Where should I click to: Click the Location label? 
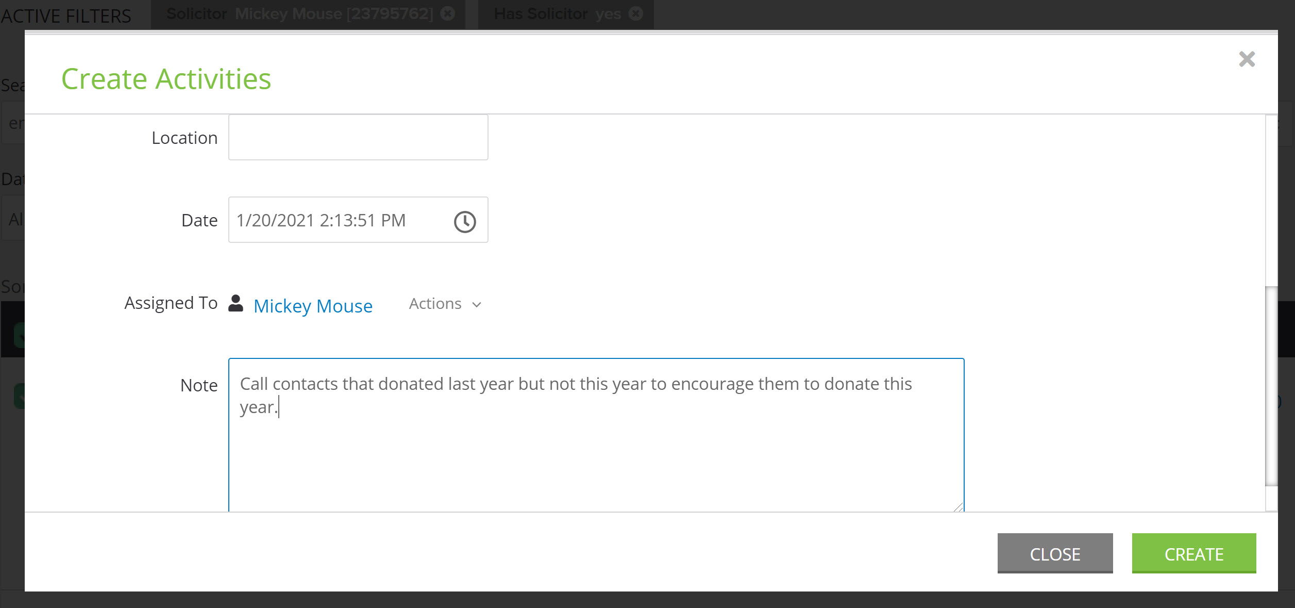pyautogui.click(x=184, y=138)
